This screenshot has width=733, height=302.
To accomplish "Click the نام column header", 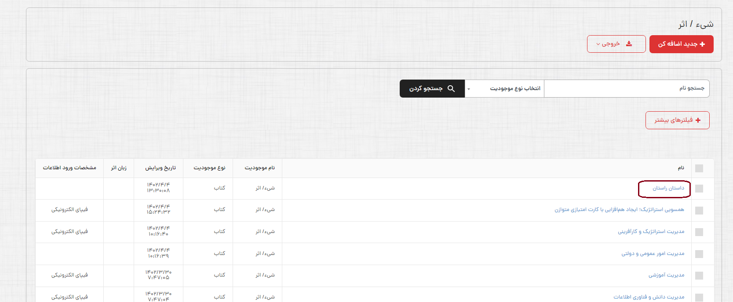I will click(681, 168).
